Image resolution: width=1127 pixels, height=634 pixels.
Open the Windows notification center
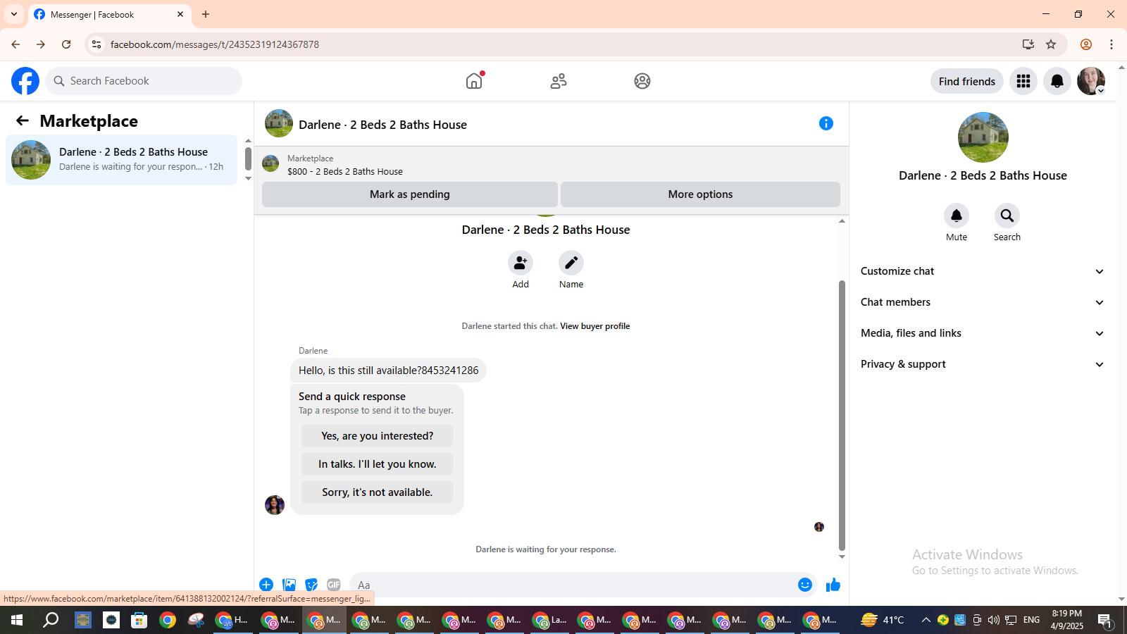(1104, 620)
